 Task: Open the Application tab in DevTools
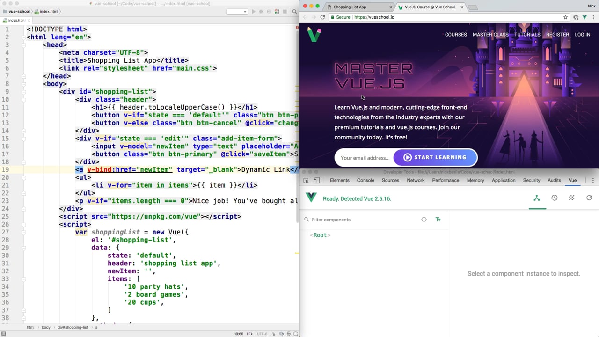tap(504, 181)
